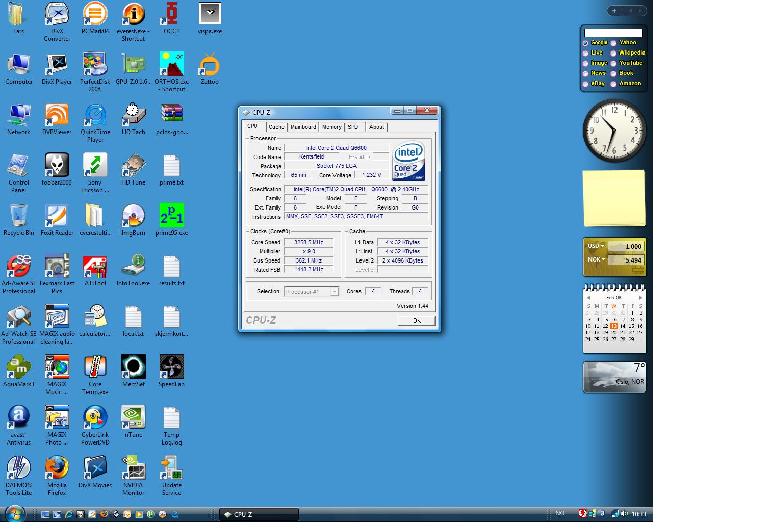Switch to the Mainboard tab

(303, 127)
